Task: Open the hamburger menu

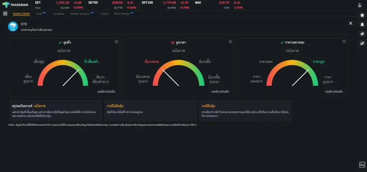Action: (5, 14)
